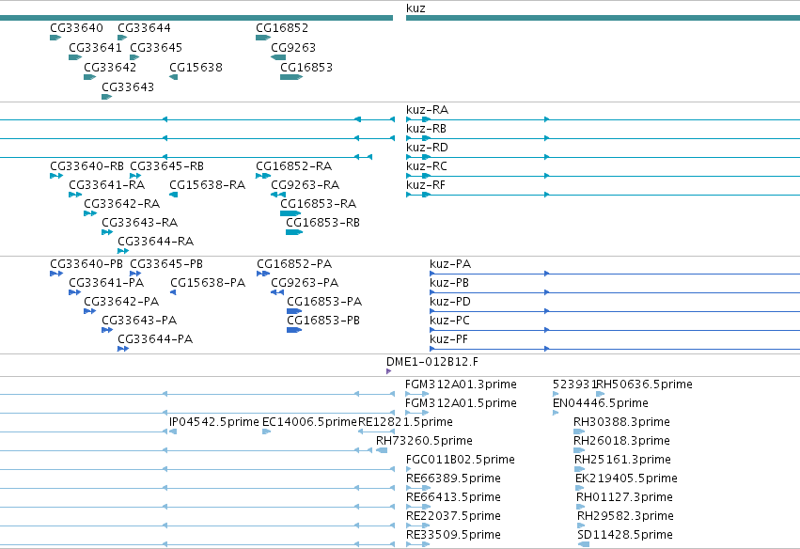Image resolution: width=800 pixels, height=549 pixels.
Task: Select the CG16852-PA protein label
Action: tap(294, 264)
